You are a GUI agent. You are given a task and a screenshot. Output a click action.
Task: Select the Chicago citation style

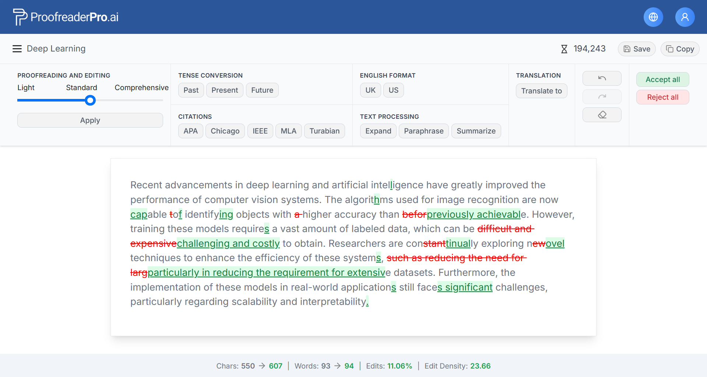point(225,131)
